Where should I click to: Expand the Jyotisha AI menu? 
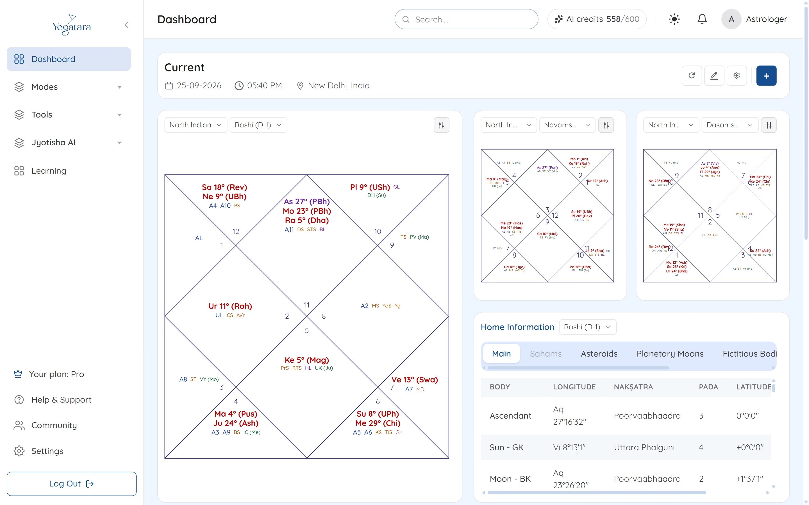tap(69, 142)
